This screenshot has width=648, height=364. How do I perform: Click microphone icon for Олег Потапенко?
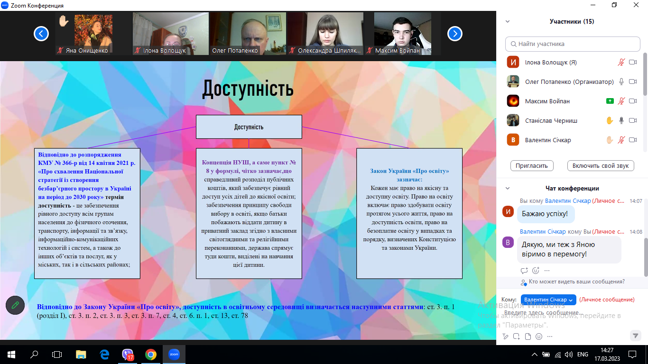[x=621, y=82]
